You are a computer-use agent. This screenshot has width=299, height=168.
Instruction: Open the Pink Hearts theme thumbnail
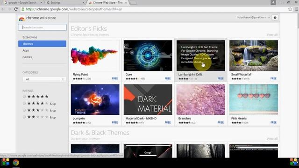[253, 99]
